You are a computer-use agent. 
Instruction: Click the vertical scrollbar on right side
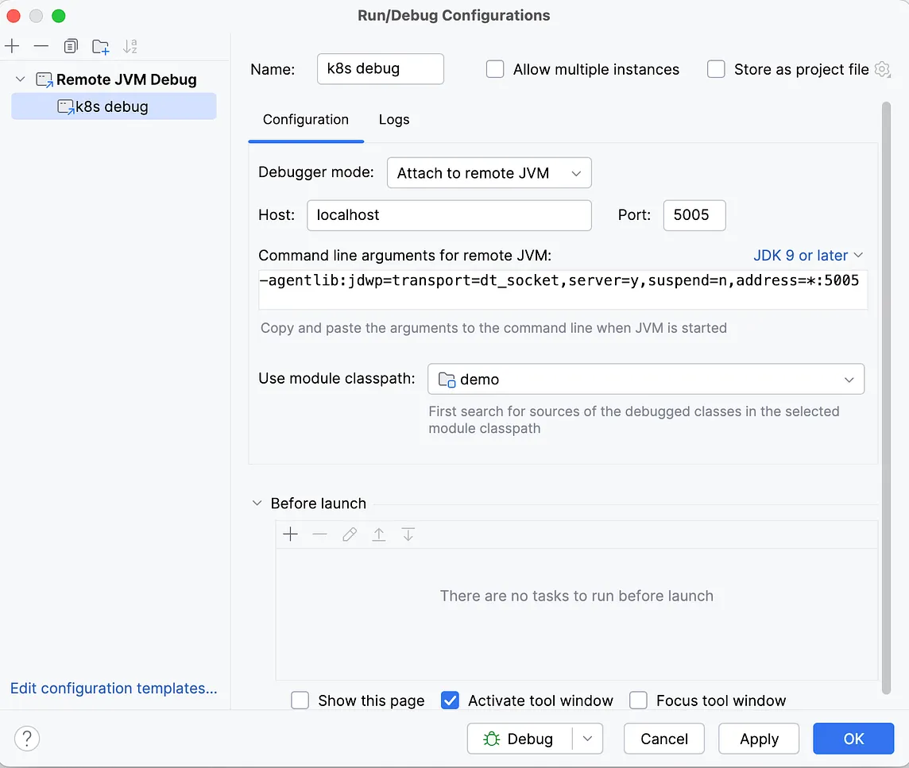(x=886, y=397)
